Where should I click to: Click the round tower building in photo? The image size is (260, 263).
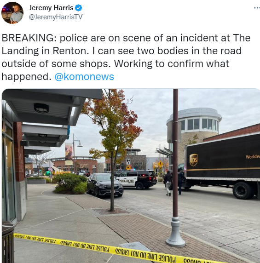pos(194,131)
